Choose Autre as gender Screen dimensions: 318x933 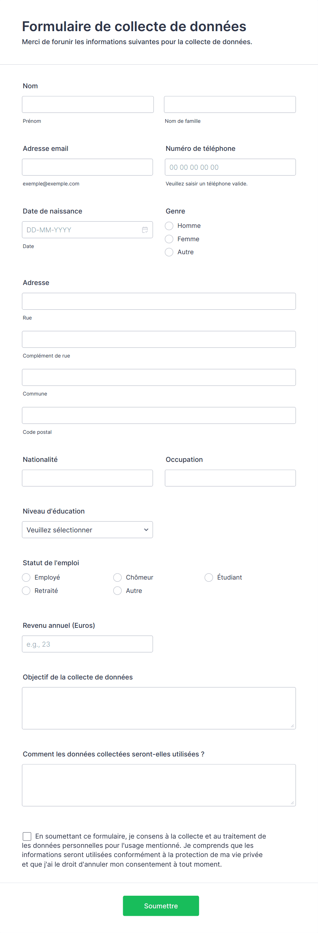(169, 252)
